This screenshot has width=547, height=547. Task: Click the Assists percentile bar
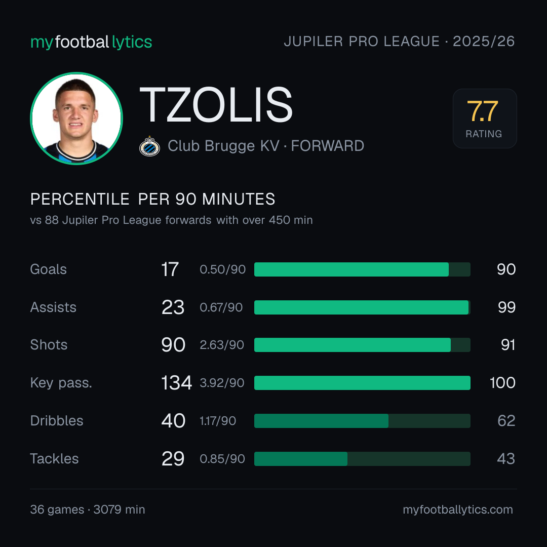362,307
